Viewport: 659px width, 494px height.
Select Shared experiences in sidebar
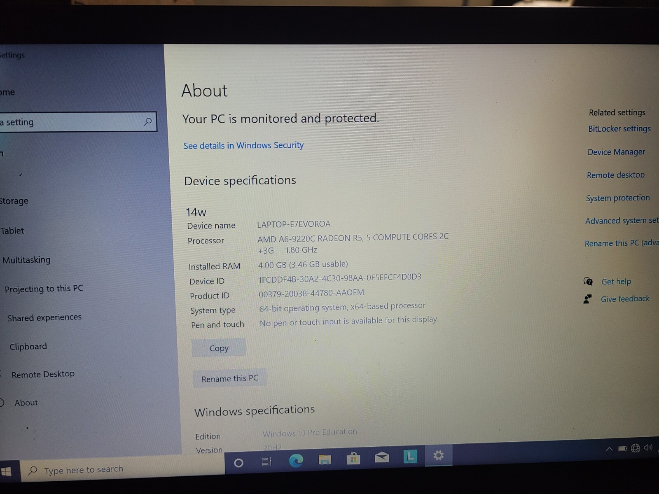44,317
